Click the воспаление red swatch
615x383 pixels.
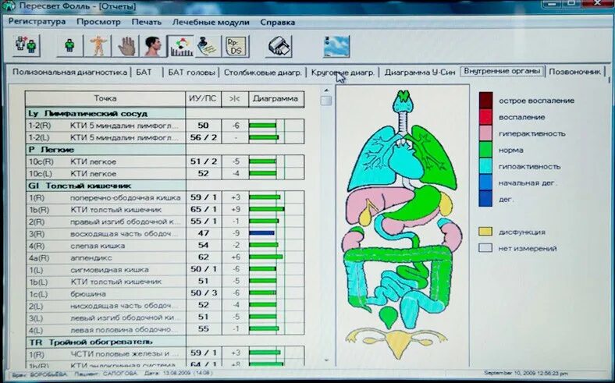coord(485,117)
